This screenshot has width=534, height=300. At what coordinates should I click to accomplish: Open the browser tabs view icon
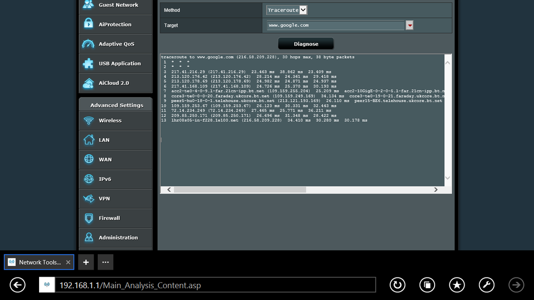[x=427, y=285]
